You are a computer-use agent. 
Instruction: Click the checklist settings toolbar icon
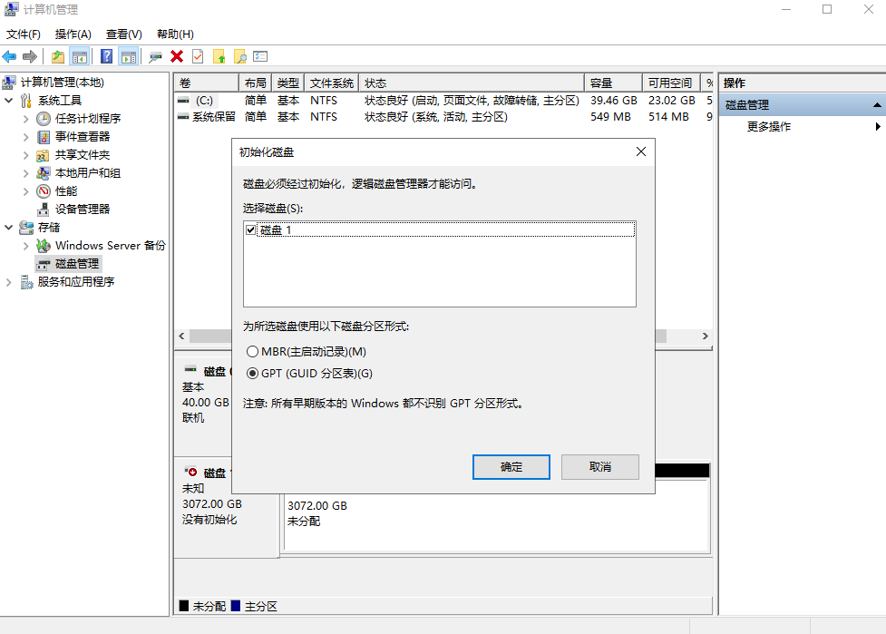(260, 56)
